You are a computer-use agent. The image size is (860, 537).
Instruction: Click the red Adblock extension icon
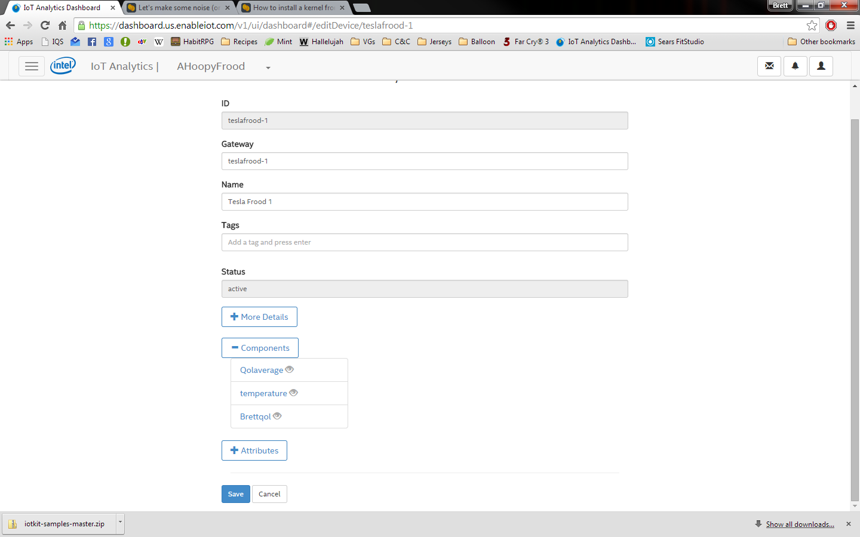tap(831, 25)
